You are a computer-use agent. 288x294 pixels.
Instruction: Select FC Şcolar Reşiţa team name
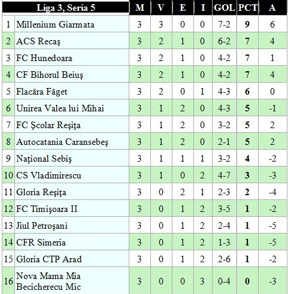(48, 125)
